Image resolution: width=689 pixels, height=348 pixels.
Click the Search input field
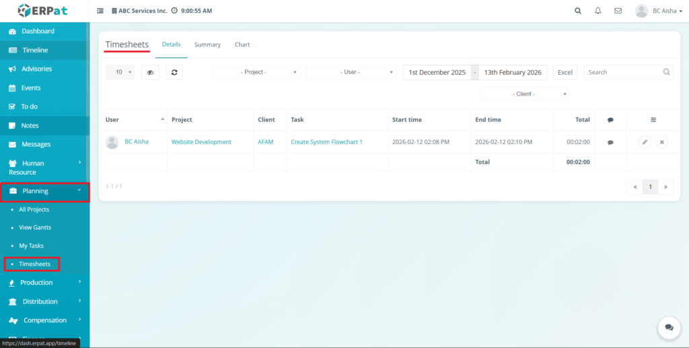tap(622, 72)
